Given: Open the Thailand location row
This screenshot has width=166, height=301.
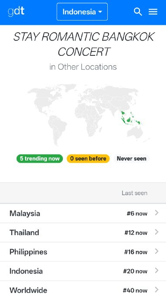Looking at the screenshot, I should (83, 233).
